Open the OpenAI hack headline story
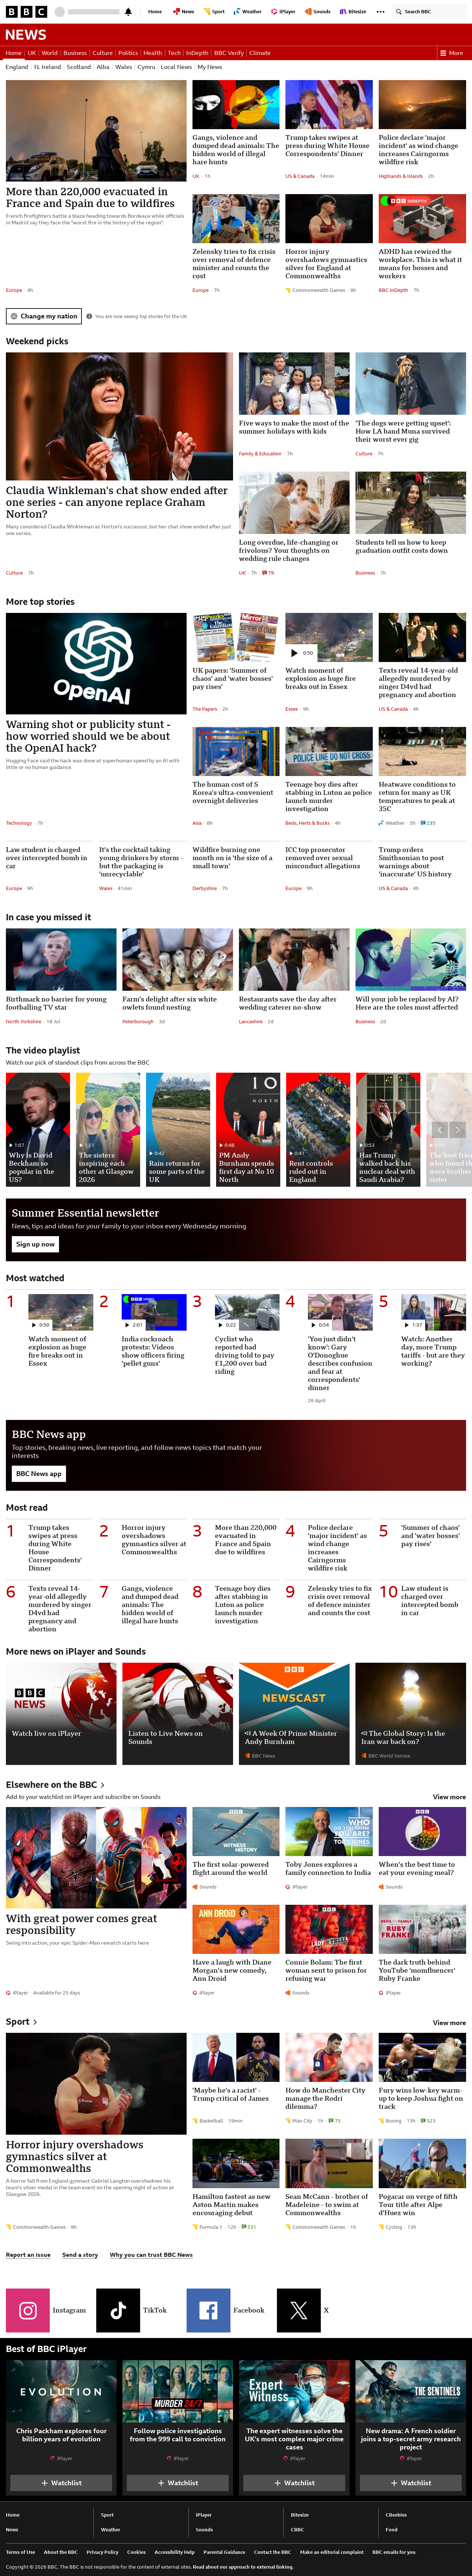 88,736
